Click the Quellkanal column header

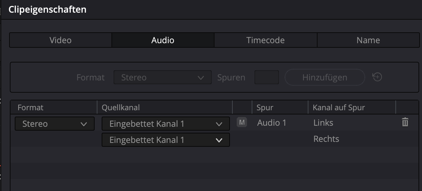click(121, 107)
